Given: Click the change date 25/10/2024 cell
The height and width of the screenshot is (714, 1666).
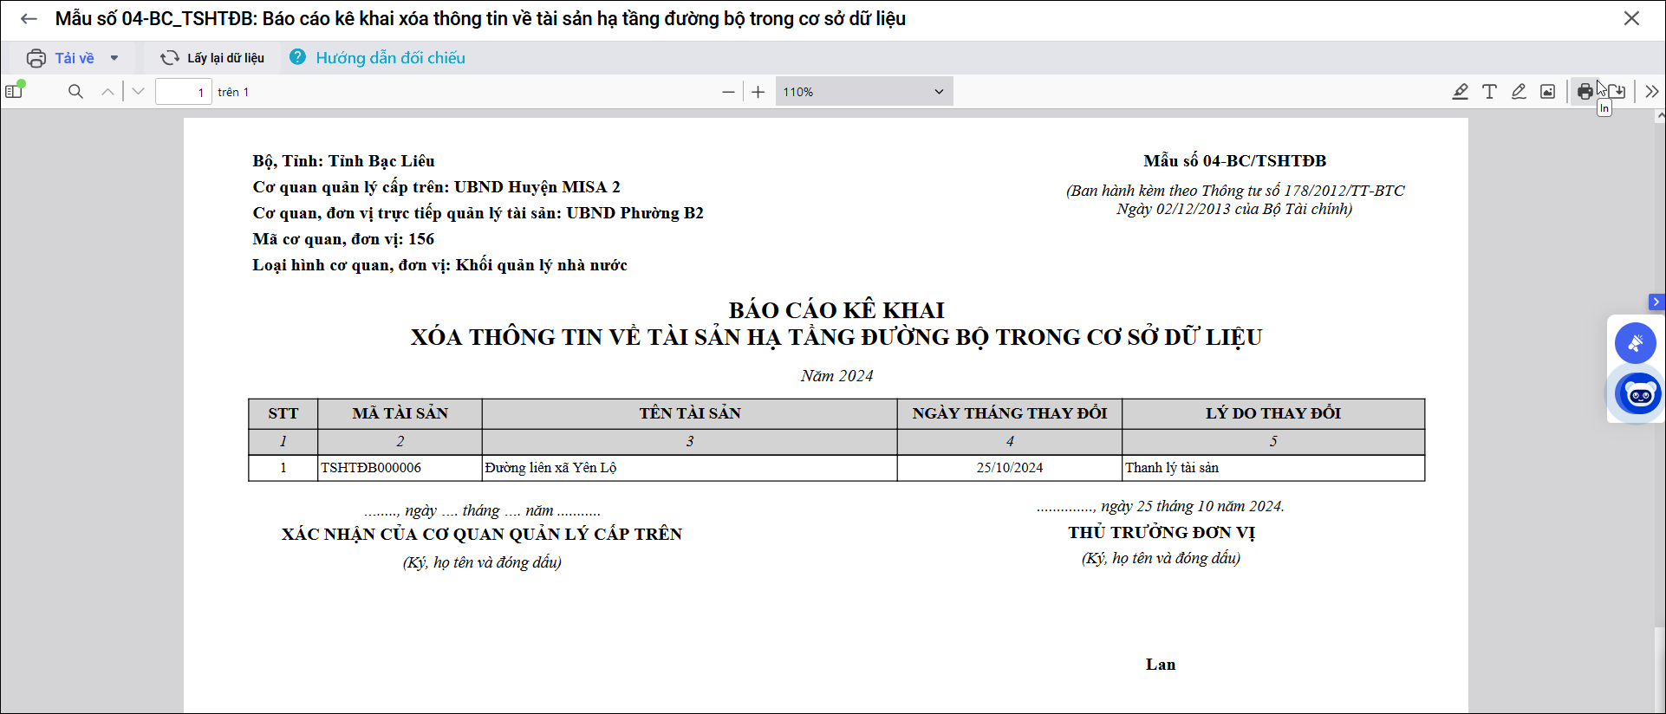Looking at the screenshot, I should [x=1010, y=468].
